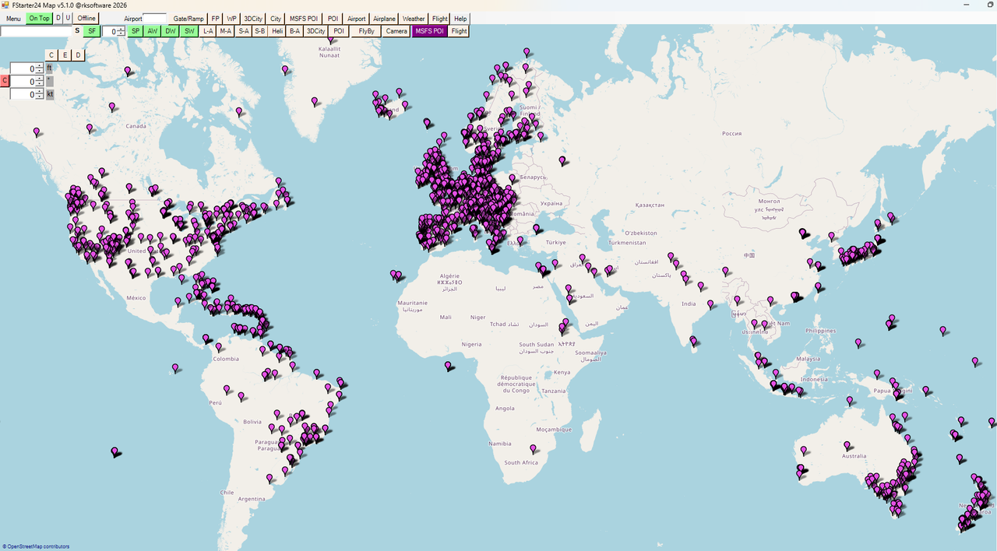Click the map pin in South Africa

[x=533, y=448]
